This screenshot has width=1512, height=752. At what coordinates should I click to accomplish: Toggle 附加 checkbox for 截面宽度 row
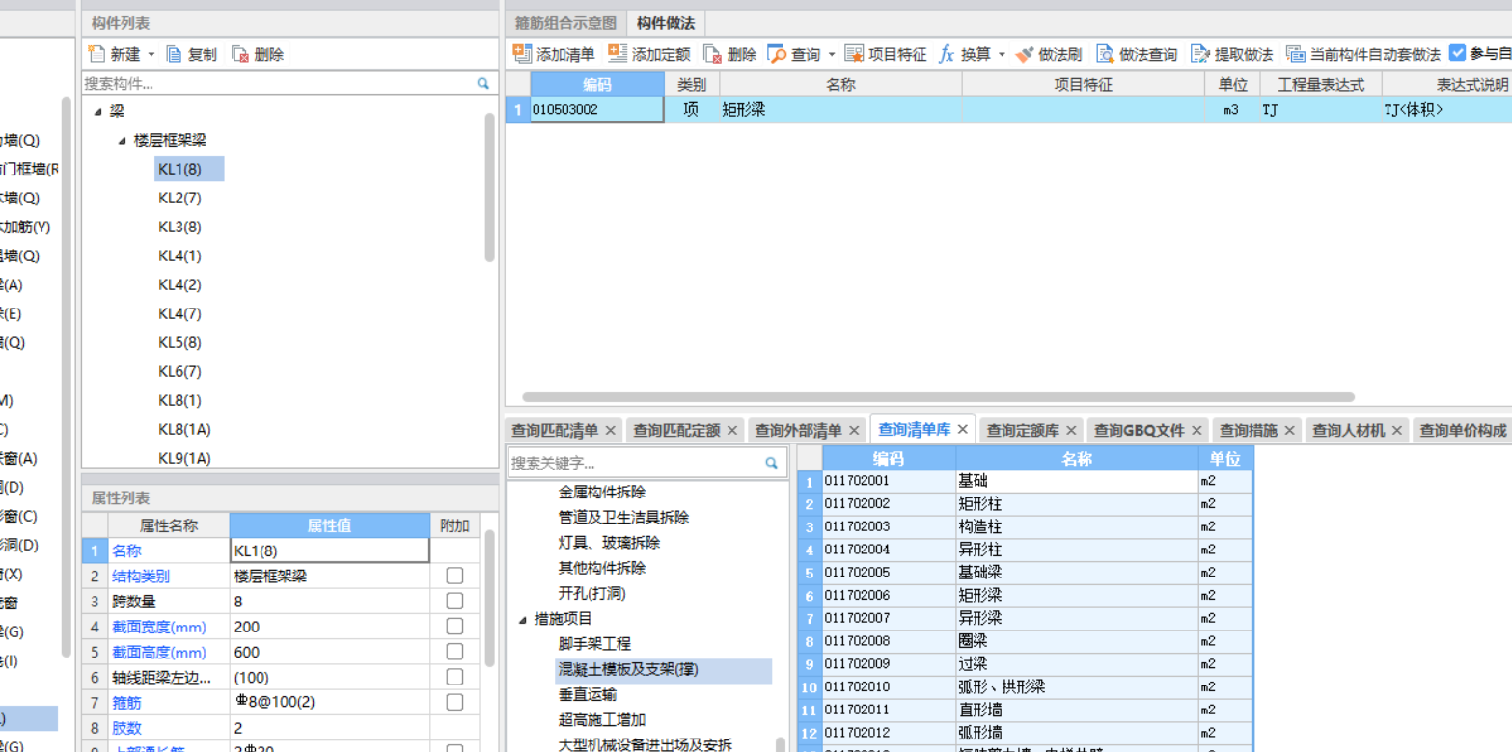[454, 627]
